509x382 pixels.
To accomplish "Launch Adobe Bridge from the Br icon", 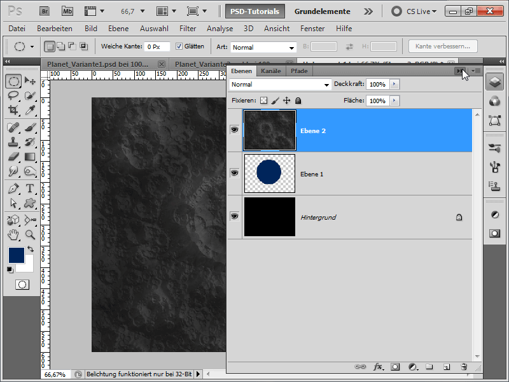I will pos(45,11).
